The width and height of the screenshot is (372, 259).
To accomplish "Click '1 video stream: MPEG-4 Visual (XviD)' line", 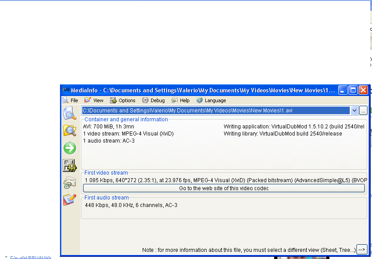I will tap(128, 134).
